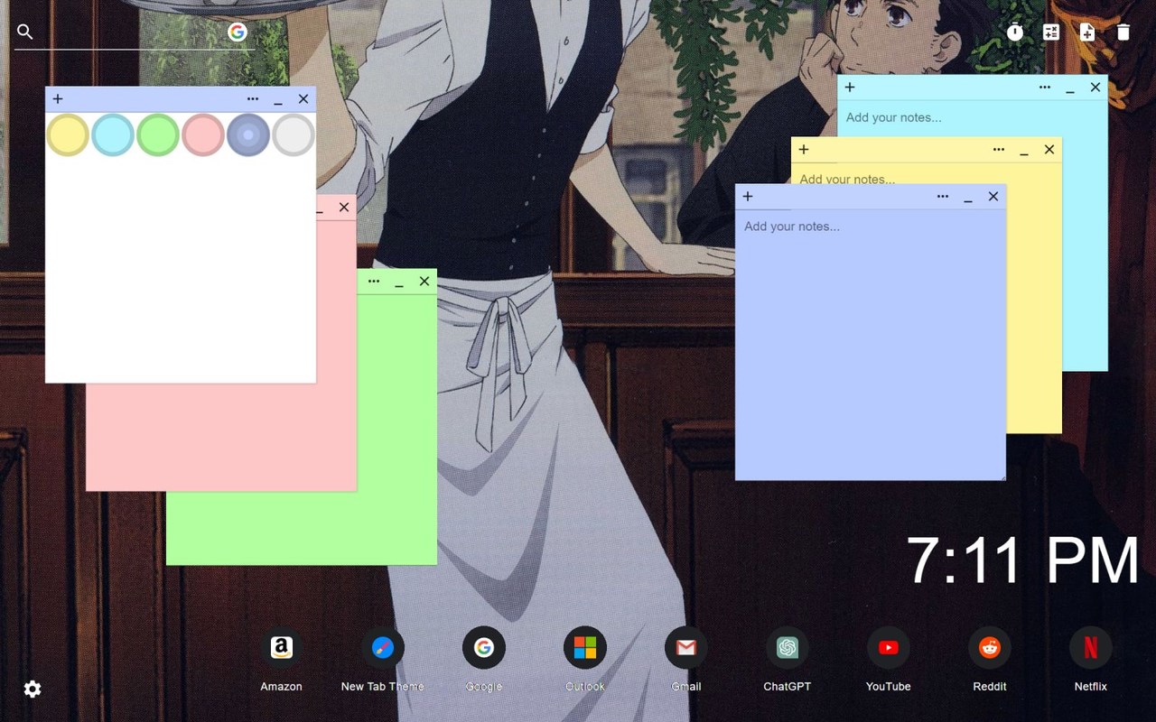1156x722 pixels.
Task: Open the yellow note's three-dot menu
Action: [x=999, y=150]
